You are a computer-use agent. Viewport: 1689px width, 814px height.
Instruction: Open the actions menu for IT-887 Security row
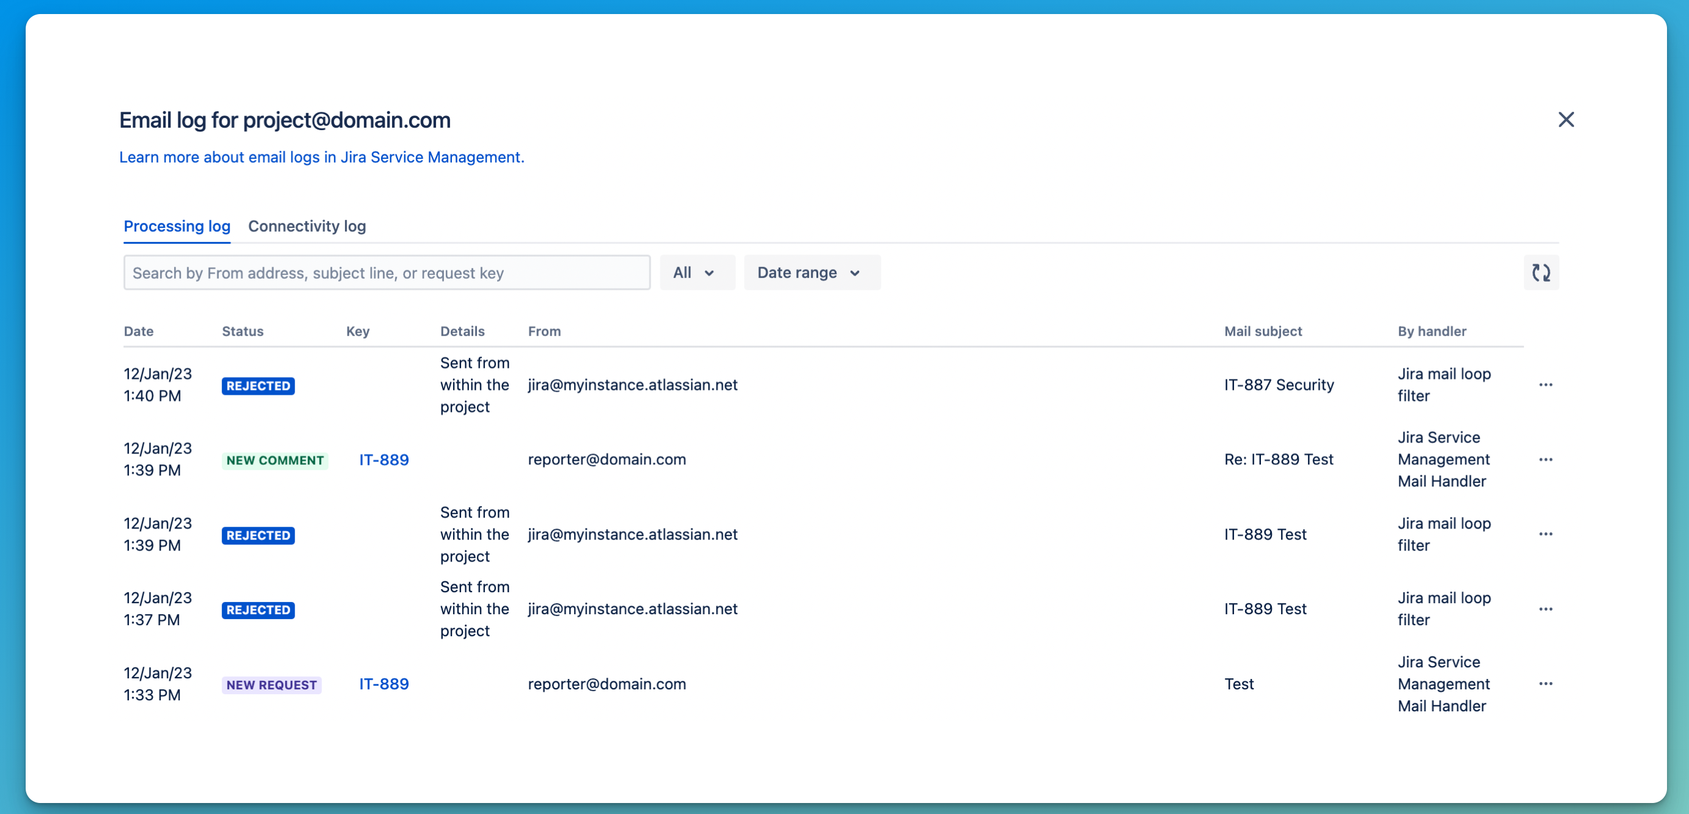click(1546, 385)
